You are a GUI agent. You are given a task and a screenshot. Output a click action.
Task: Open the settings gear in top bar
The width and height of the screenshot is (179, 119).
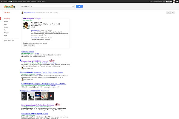pos(177,1)
